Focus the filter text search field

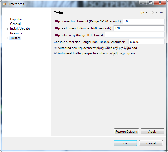pos(23,12)
